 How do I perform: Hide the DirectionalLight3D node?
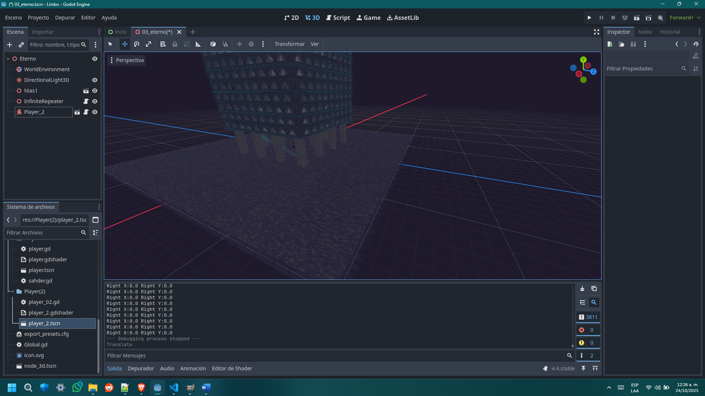95,80
